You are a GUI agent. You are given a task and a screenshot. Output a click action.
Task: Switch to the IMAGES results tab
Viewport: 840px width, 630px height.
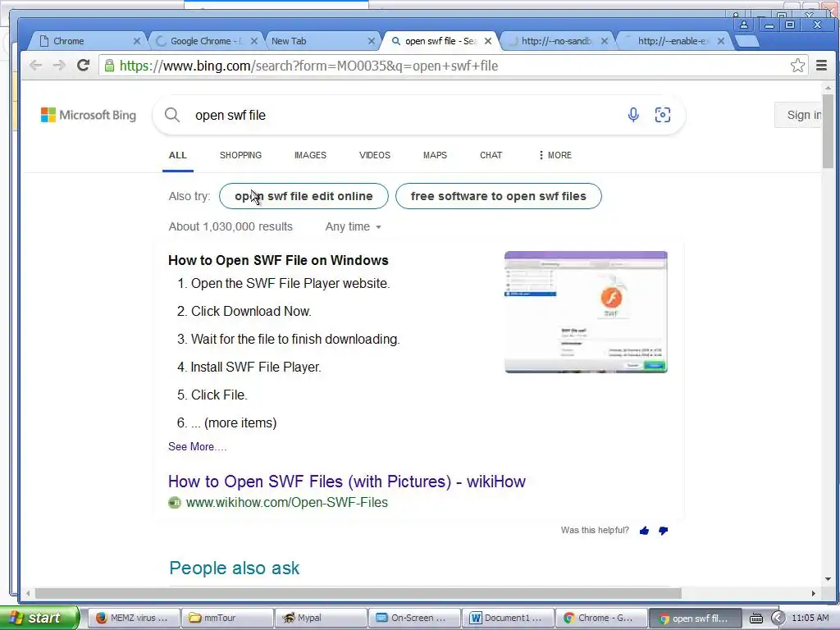coord(310,155)
